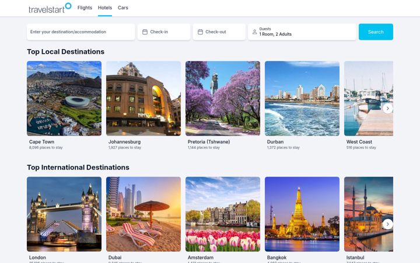Show next local destinations with arrow
Viewport: 420px width, 263px height.
point(387,109)
